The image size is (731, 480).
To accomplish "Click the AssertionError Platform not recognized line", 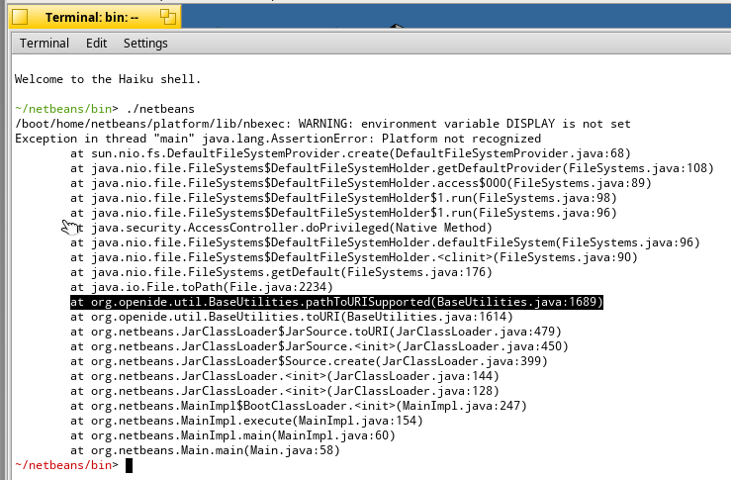I will [278, 139].
